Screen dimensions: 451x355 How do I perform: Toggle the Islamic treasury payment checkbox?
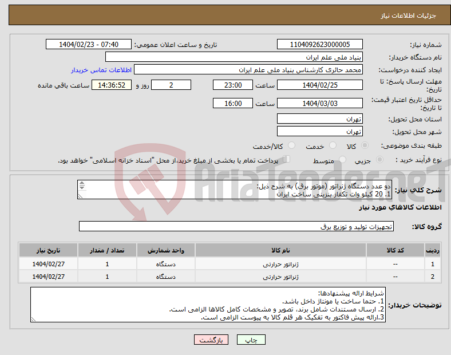tap(287, 159)
